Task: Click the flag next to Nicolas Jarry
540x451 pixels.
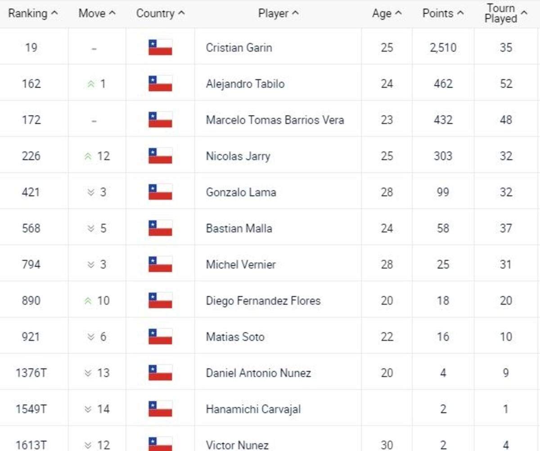Action: (160, 156)
